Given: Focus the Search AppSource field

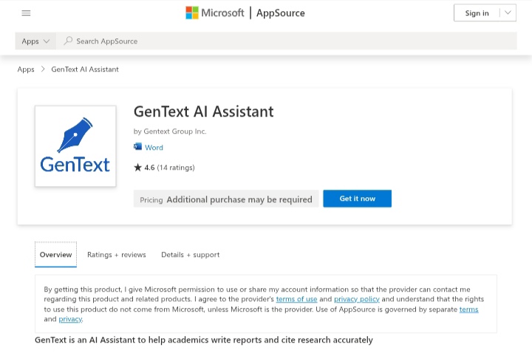Looking at the screenshot, I should [x=287, y=41].
